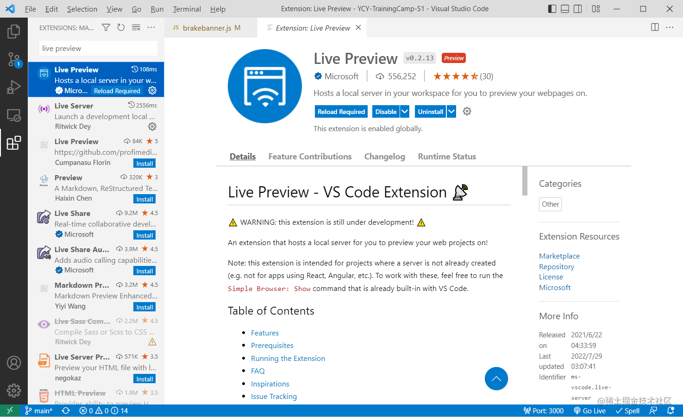The width and height of the screenshot is (683, 417).
Task: Open the Source Control view
Action: pyautogui.click(x=14, y=59)
